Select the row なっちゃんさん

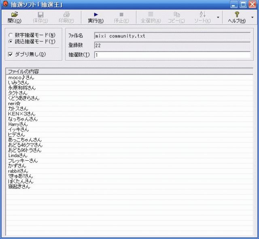click(x=129, y=119)
